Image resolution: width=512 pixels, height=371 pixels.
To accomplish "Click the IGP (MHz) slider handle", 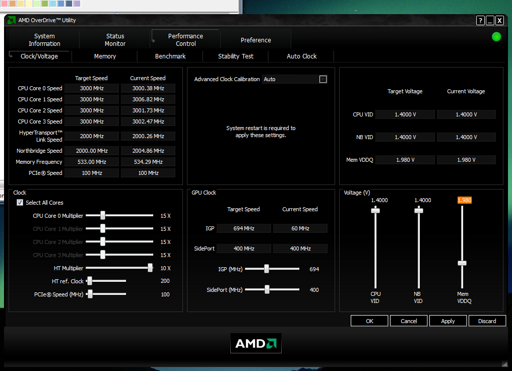I will tap(267, 269).
